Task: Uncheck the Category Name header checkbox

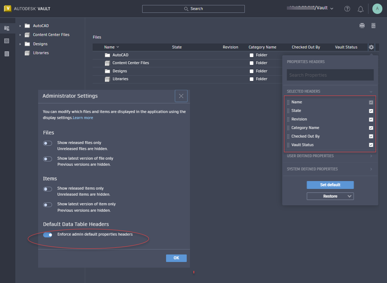Action: (371, 128)
